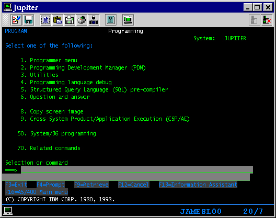
Task: Select option 3 Utilities
Action: tap(39, 75)
